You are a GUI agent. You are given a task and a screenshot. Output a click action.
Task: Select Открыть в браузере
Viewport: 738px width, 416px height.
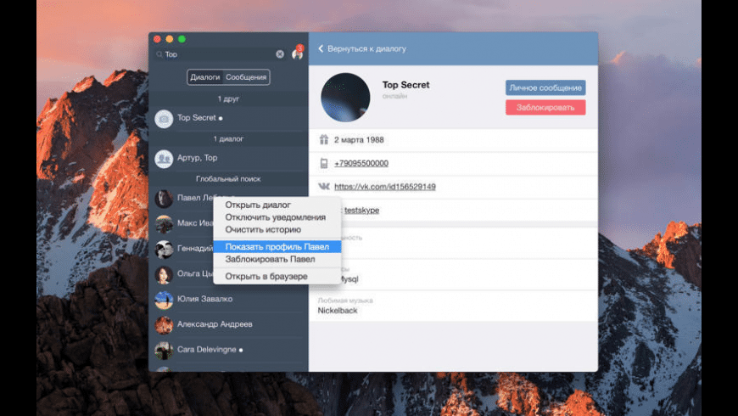[277, 276]
